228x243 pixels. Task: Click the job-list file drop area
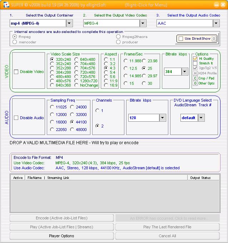point(115,196)
